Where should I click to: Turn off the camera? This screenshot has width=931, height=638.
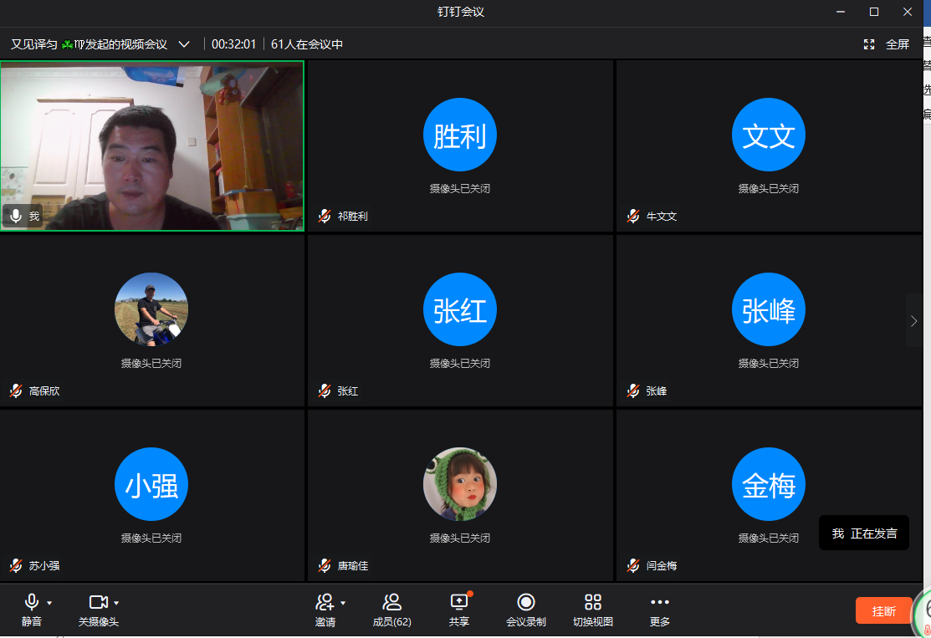click(98, 602)
